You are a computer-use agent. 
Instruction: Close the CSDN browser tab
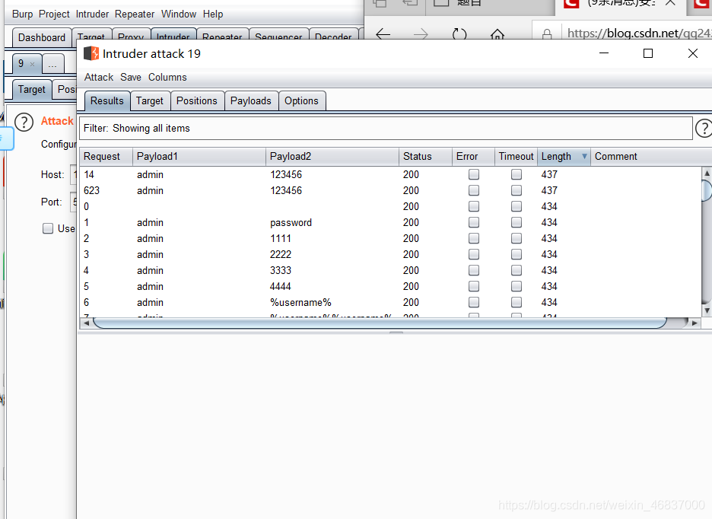[x=669, y=3]
